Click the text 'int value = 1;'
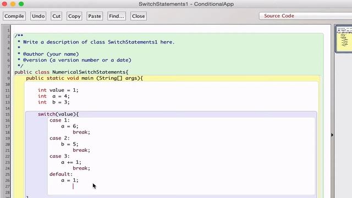 pyautogui.click(x=58, y=90)
